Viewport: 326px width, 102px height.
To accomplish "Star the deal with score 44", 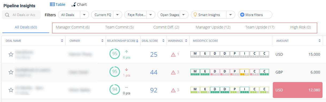I will [11, 72].
